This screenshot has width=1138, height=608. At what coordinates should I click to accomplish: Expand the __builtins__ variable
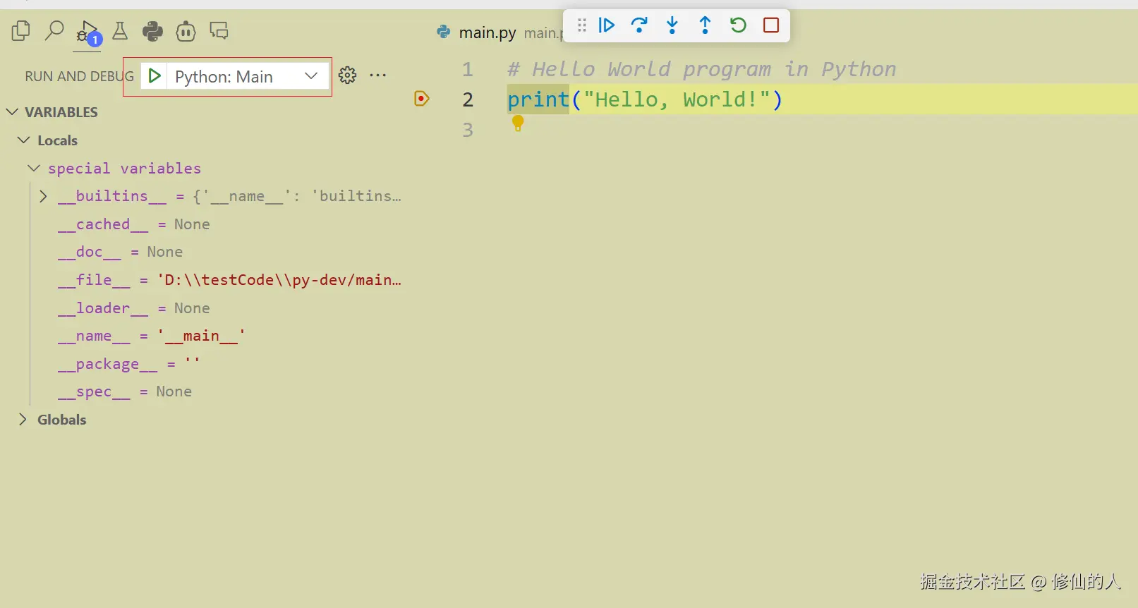43,196
